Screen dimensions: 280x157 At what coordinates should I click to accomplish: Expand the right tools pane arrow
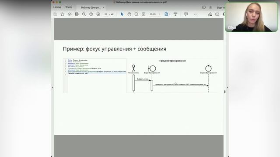coord(227,87)
